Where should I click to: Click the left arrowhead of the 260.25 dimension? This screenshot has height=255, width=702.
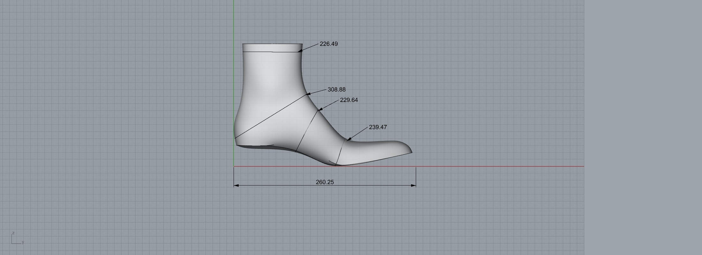236,185
